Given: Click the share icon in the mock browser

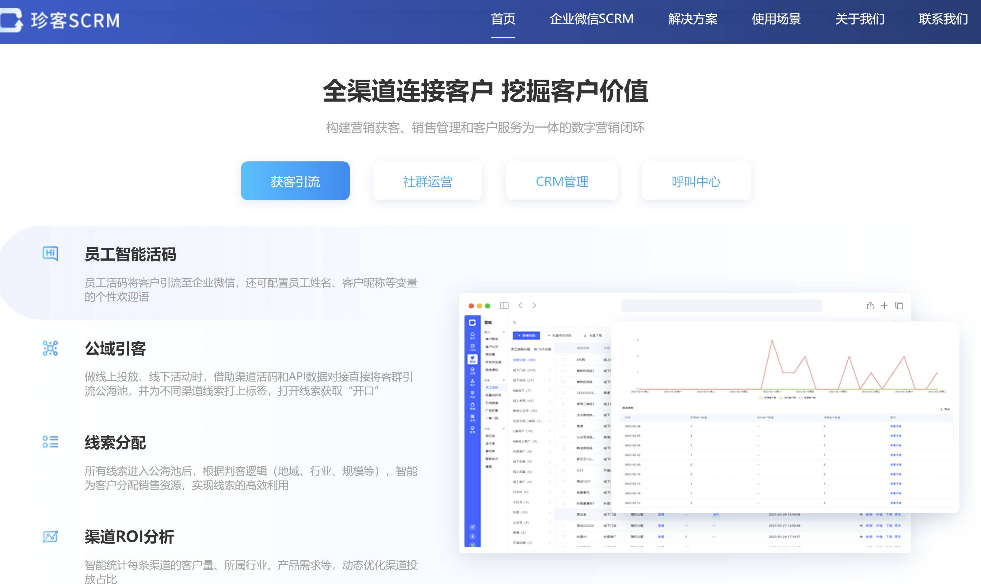Looking at the screenshot, I should pyautogui.click(x=870, y=305).
